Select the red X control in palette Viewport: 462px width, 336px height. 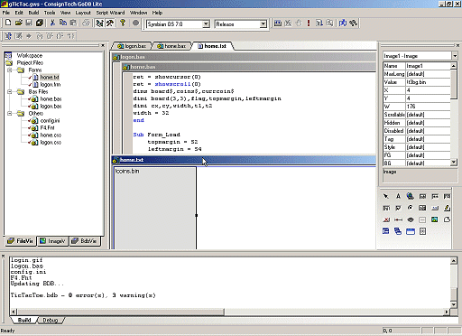pos(386,219)
